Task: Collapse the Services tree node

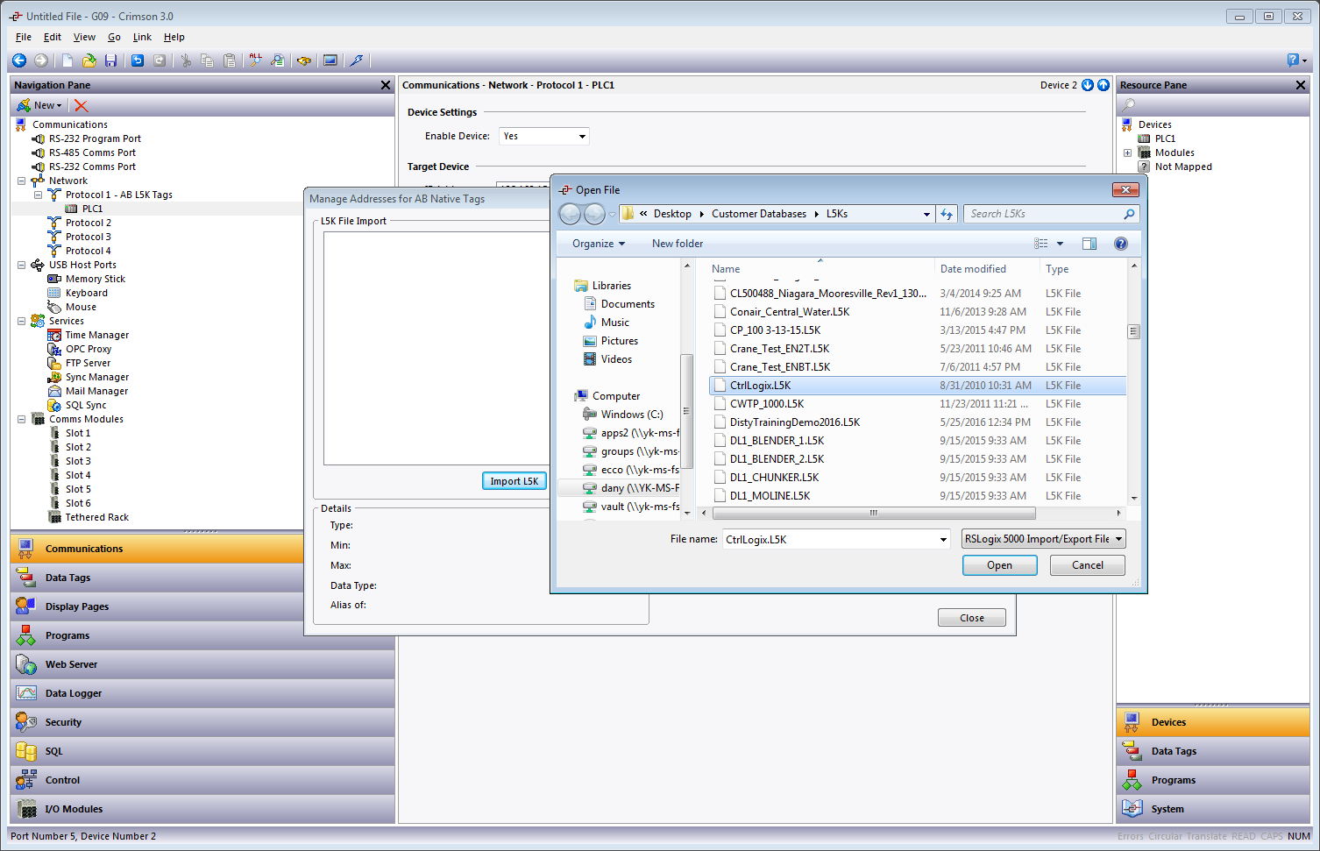Action: click(21, 321)
